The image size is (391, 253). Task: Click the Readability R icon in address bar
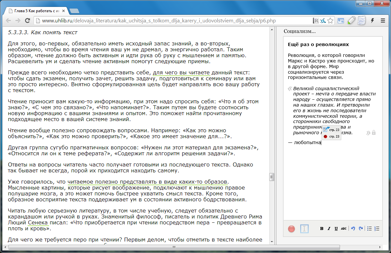coord(316,21)
